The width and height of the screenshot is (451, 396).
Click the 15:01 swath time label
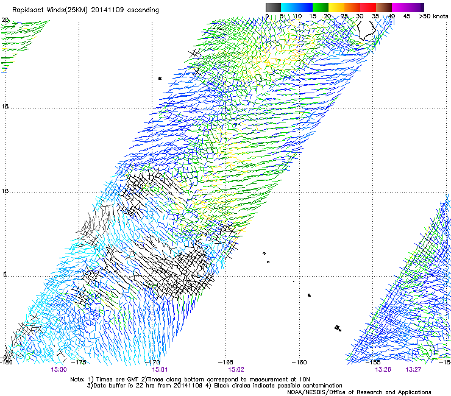(x=160, y=370)
